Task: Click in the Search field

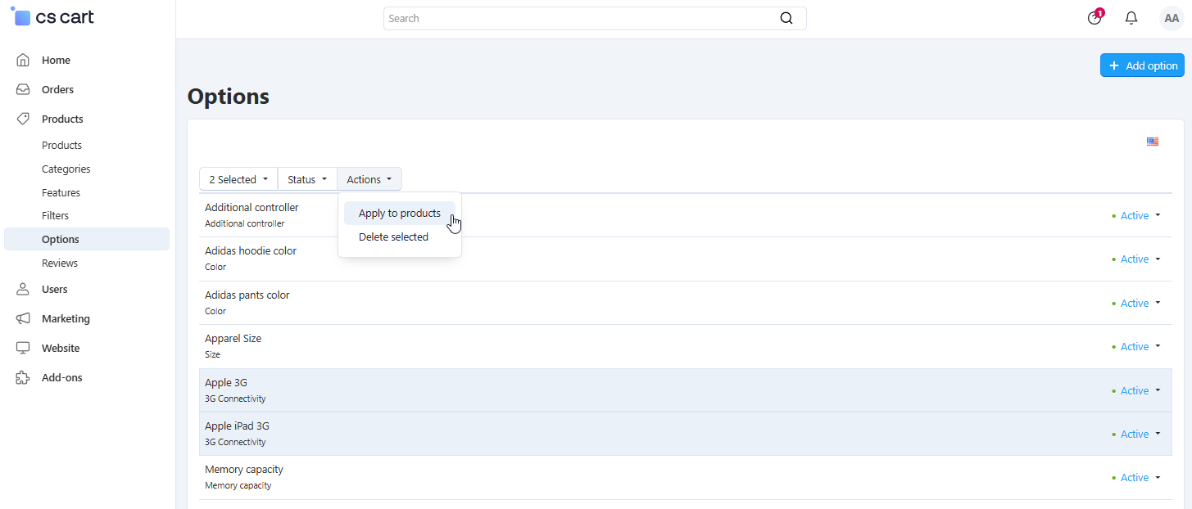Action: tap(595, 18)
